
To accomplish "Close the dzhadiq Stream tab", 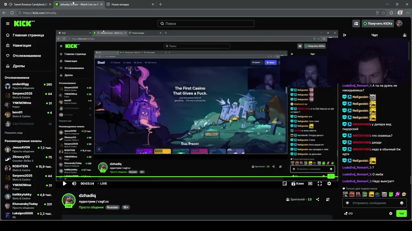I will pos(102,4).
